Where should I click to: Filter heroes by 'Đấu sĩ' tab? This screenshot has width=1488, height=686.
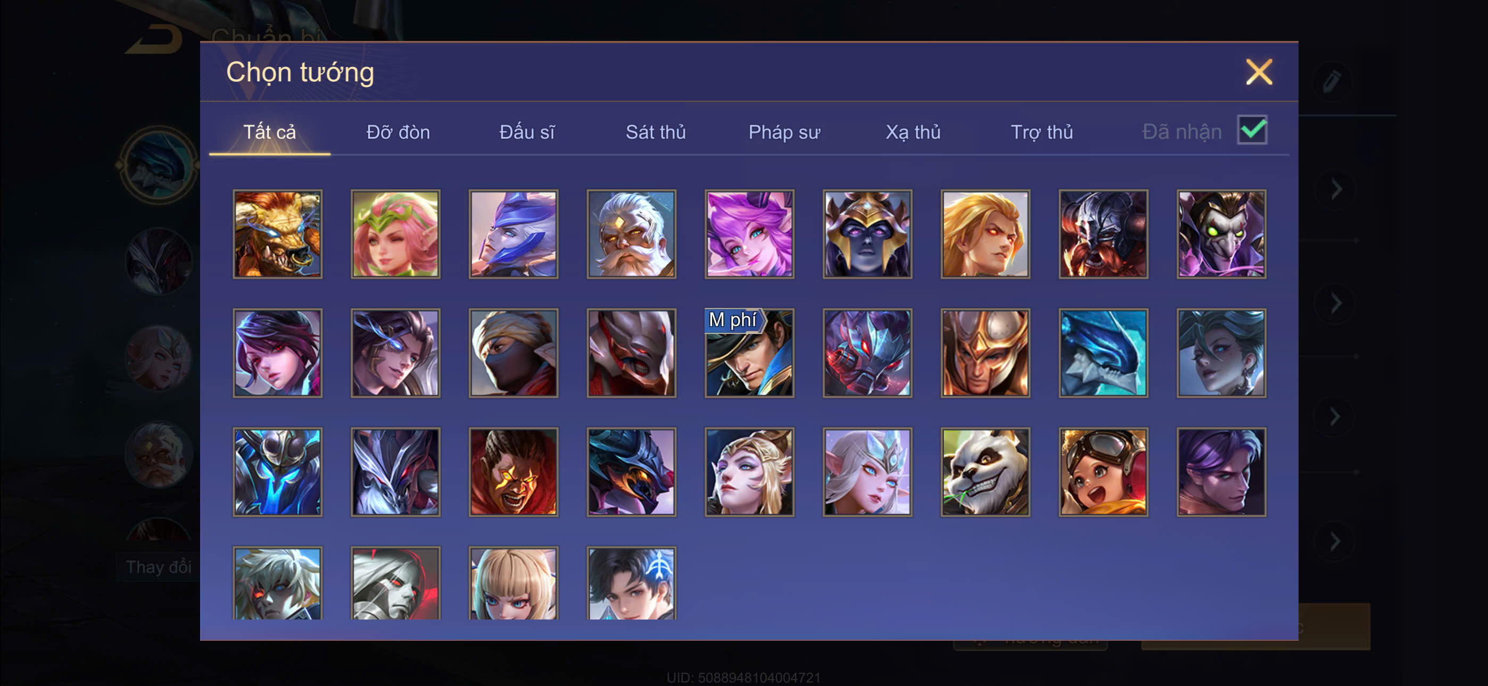pos(527,132)
